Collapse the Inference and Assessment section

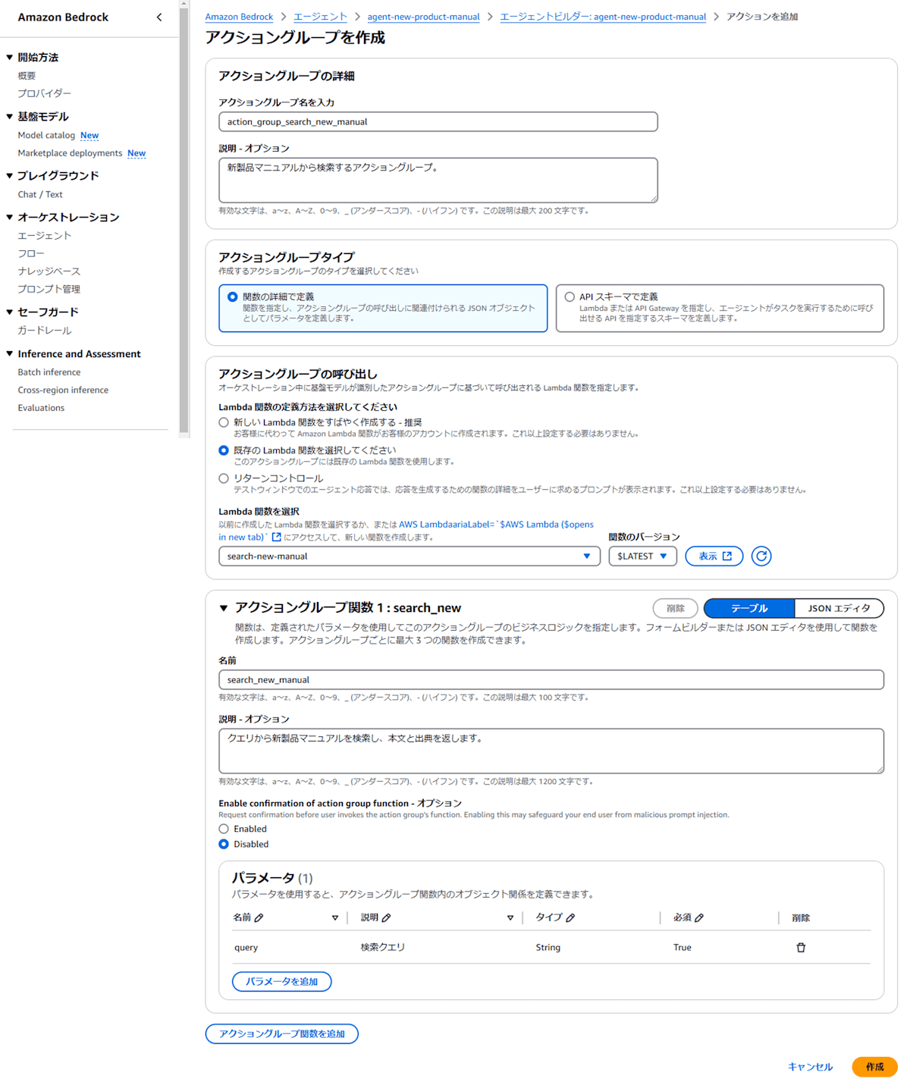point(9,354)
